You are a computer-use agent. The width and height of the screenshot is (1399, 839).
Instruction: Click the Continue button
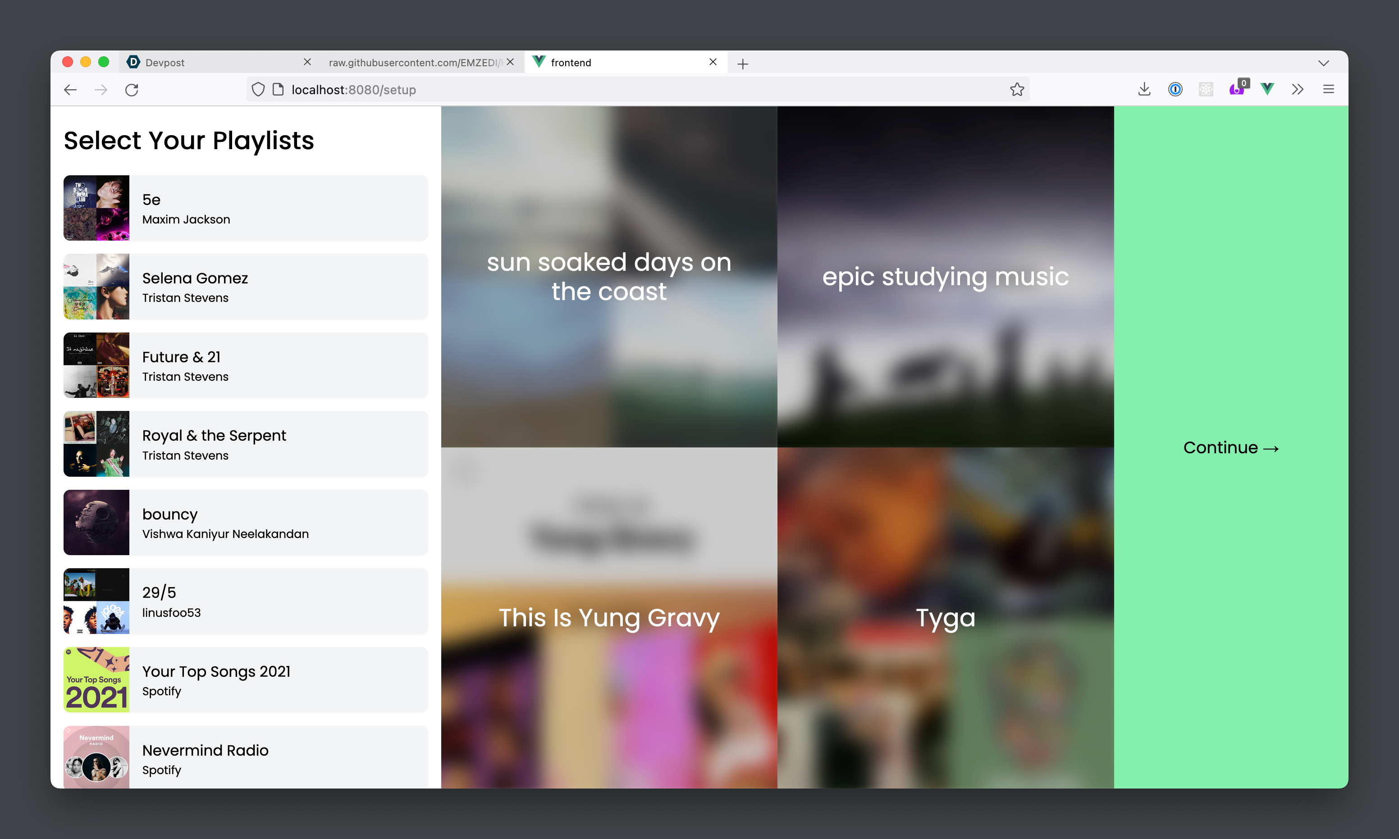1230,448
